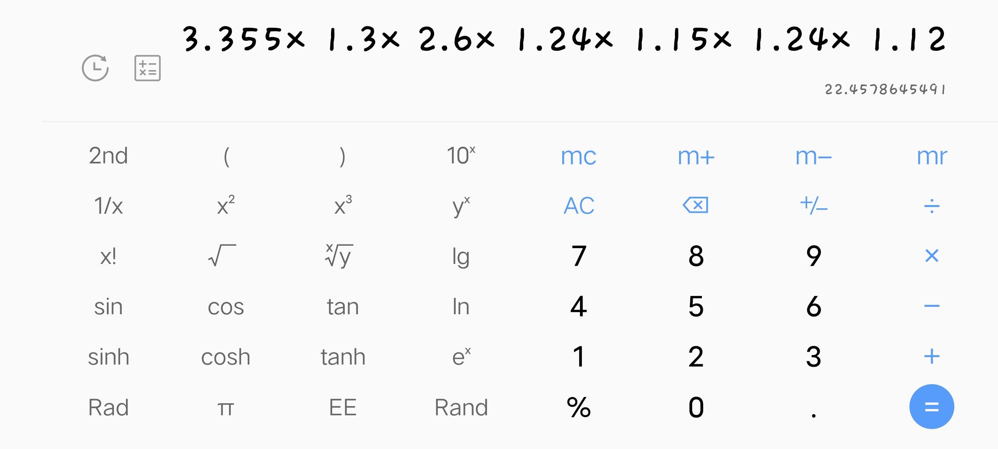The width and height of the screenshot is (998, 449).
Task: Select the division operator
Action: point(931,206)
